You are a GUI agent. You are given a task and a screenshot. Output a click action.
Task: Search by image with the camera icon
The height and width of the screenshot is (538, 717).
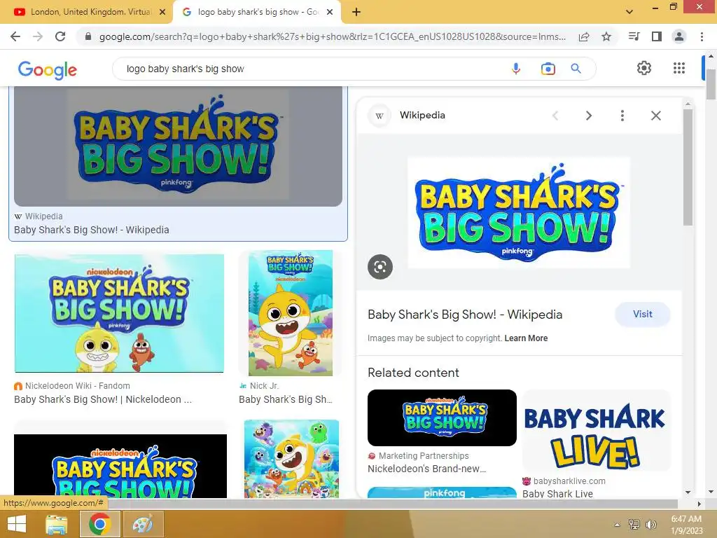[548, 69]
